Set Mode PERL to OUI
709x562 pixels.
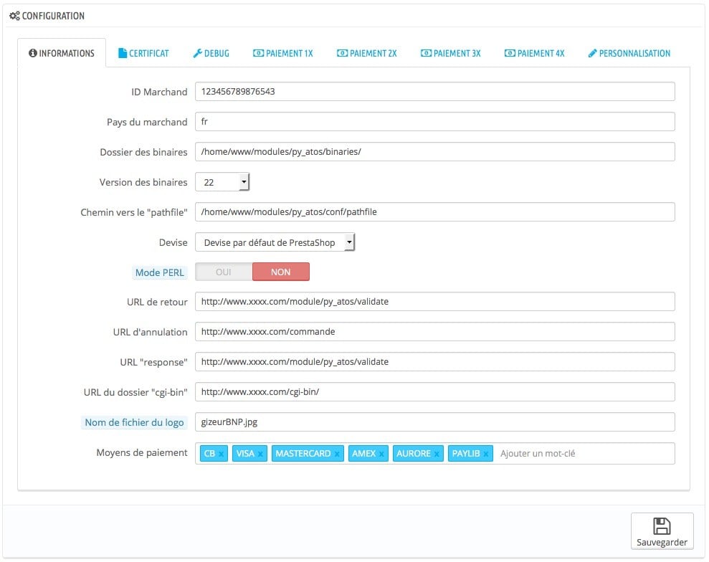pos(224,272)
